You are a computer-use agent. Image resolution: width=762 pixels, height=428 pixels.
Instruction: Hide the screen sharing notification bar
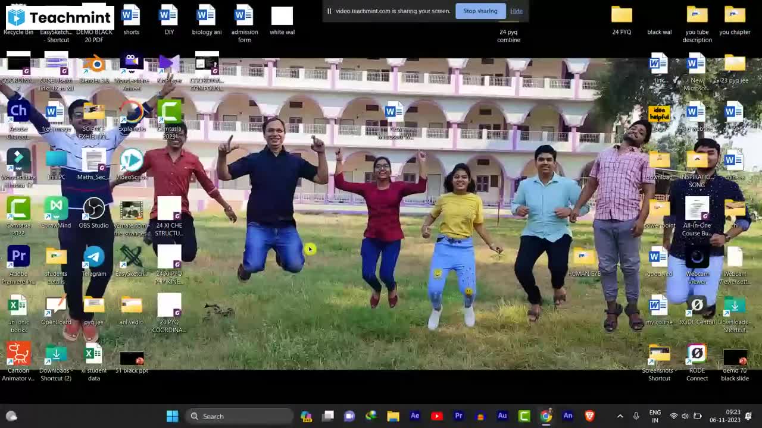pyautogui.click(x=516, y=11)
